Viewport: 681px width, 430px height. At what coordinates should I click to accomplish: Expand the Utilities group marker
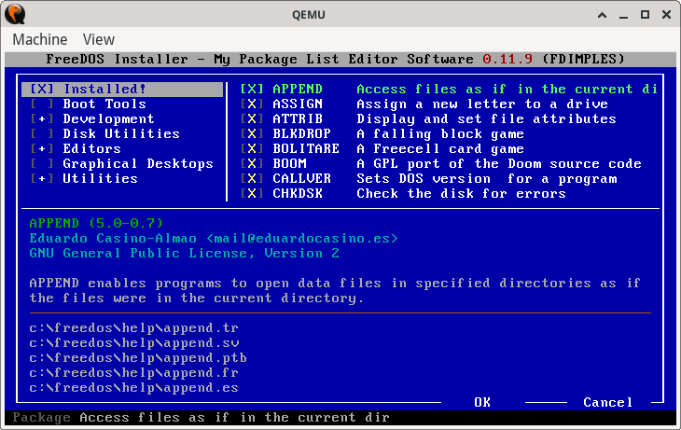click(42, 178)
